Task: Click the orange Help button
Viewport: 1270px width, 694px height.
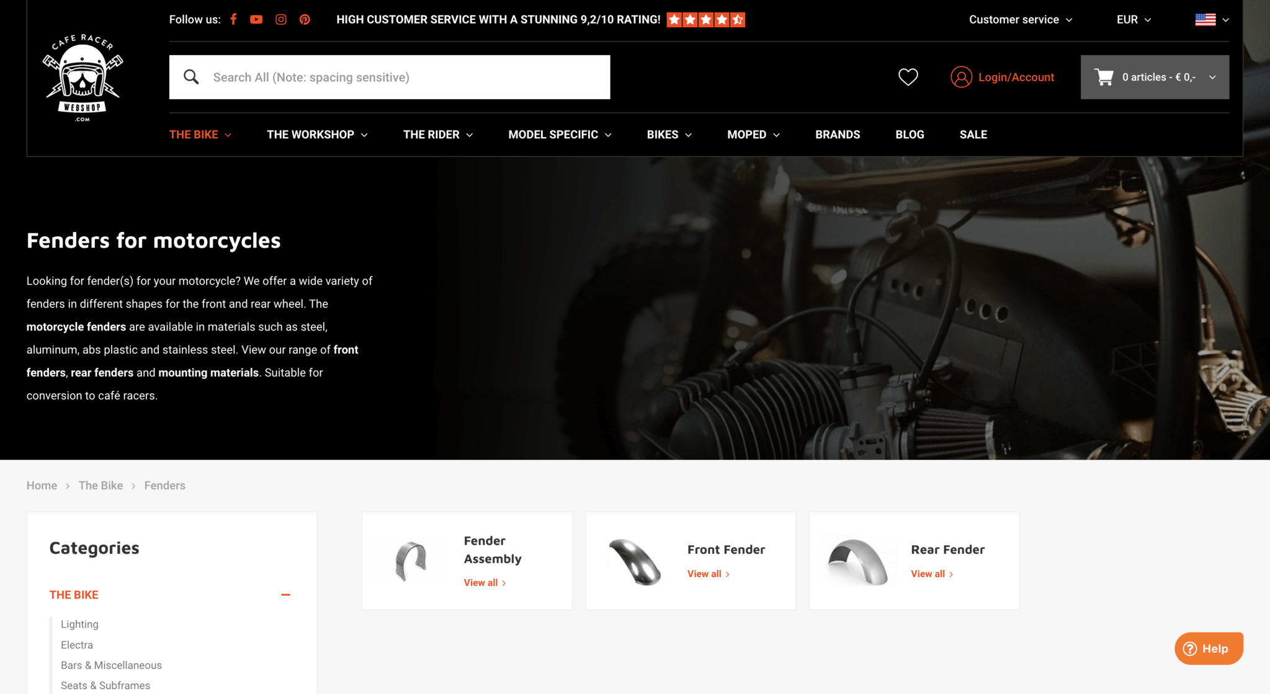Action: (x=1208, y=648)
